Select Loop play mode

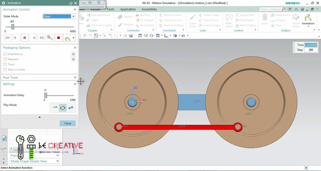click(63, 108)
